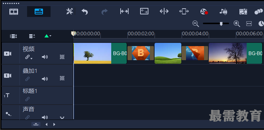Select the first transition with B logo
The height and width of the screenshot is (130, 264).
pyautogui.click(x=140, y=53)
